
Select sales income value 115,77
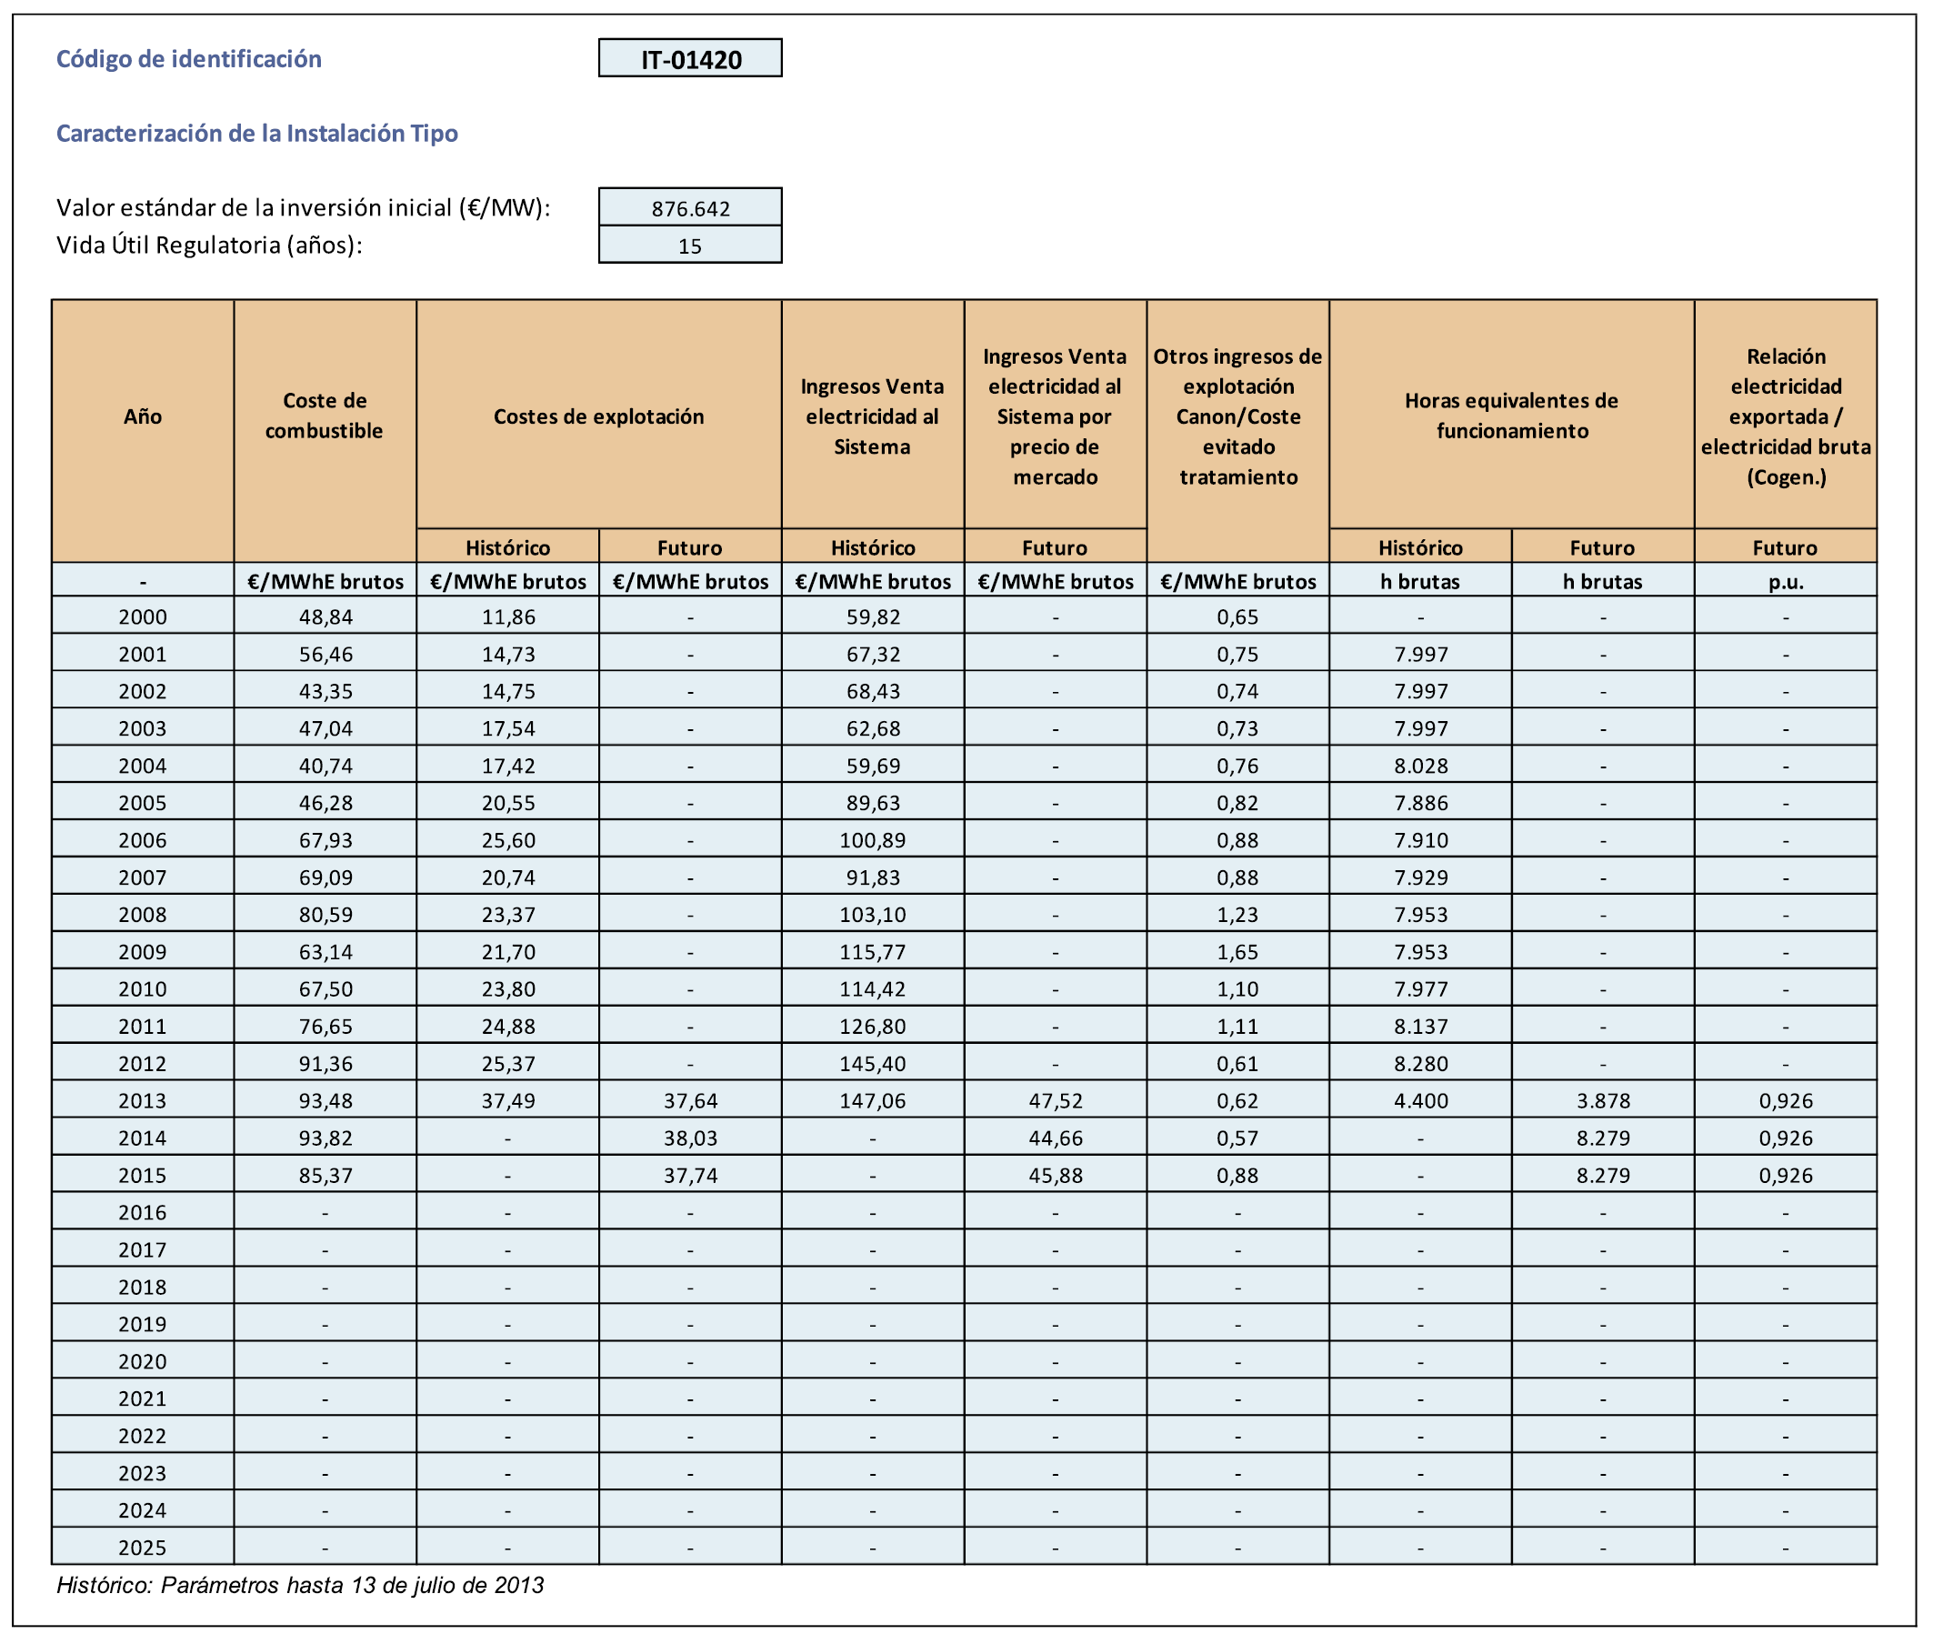pyautogui.click(x=872, y=951)
